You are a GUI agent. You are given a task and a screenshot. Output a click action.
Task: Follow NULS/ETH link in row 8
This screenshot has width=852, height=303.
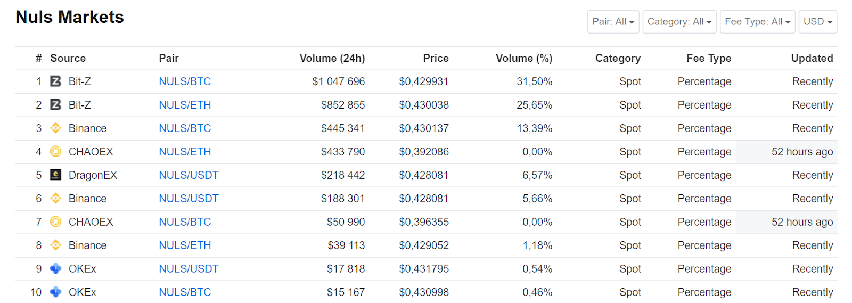185,245
